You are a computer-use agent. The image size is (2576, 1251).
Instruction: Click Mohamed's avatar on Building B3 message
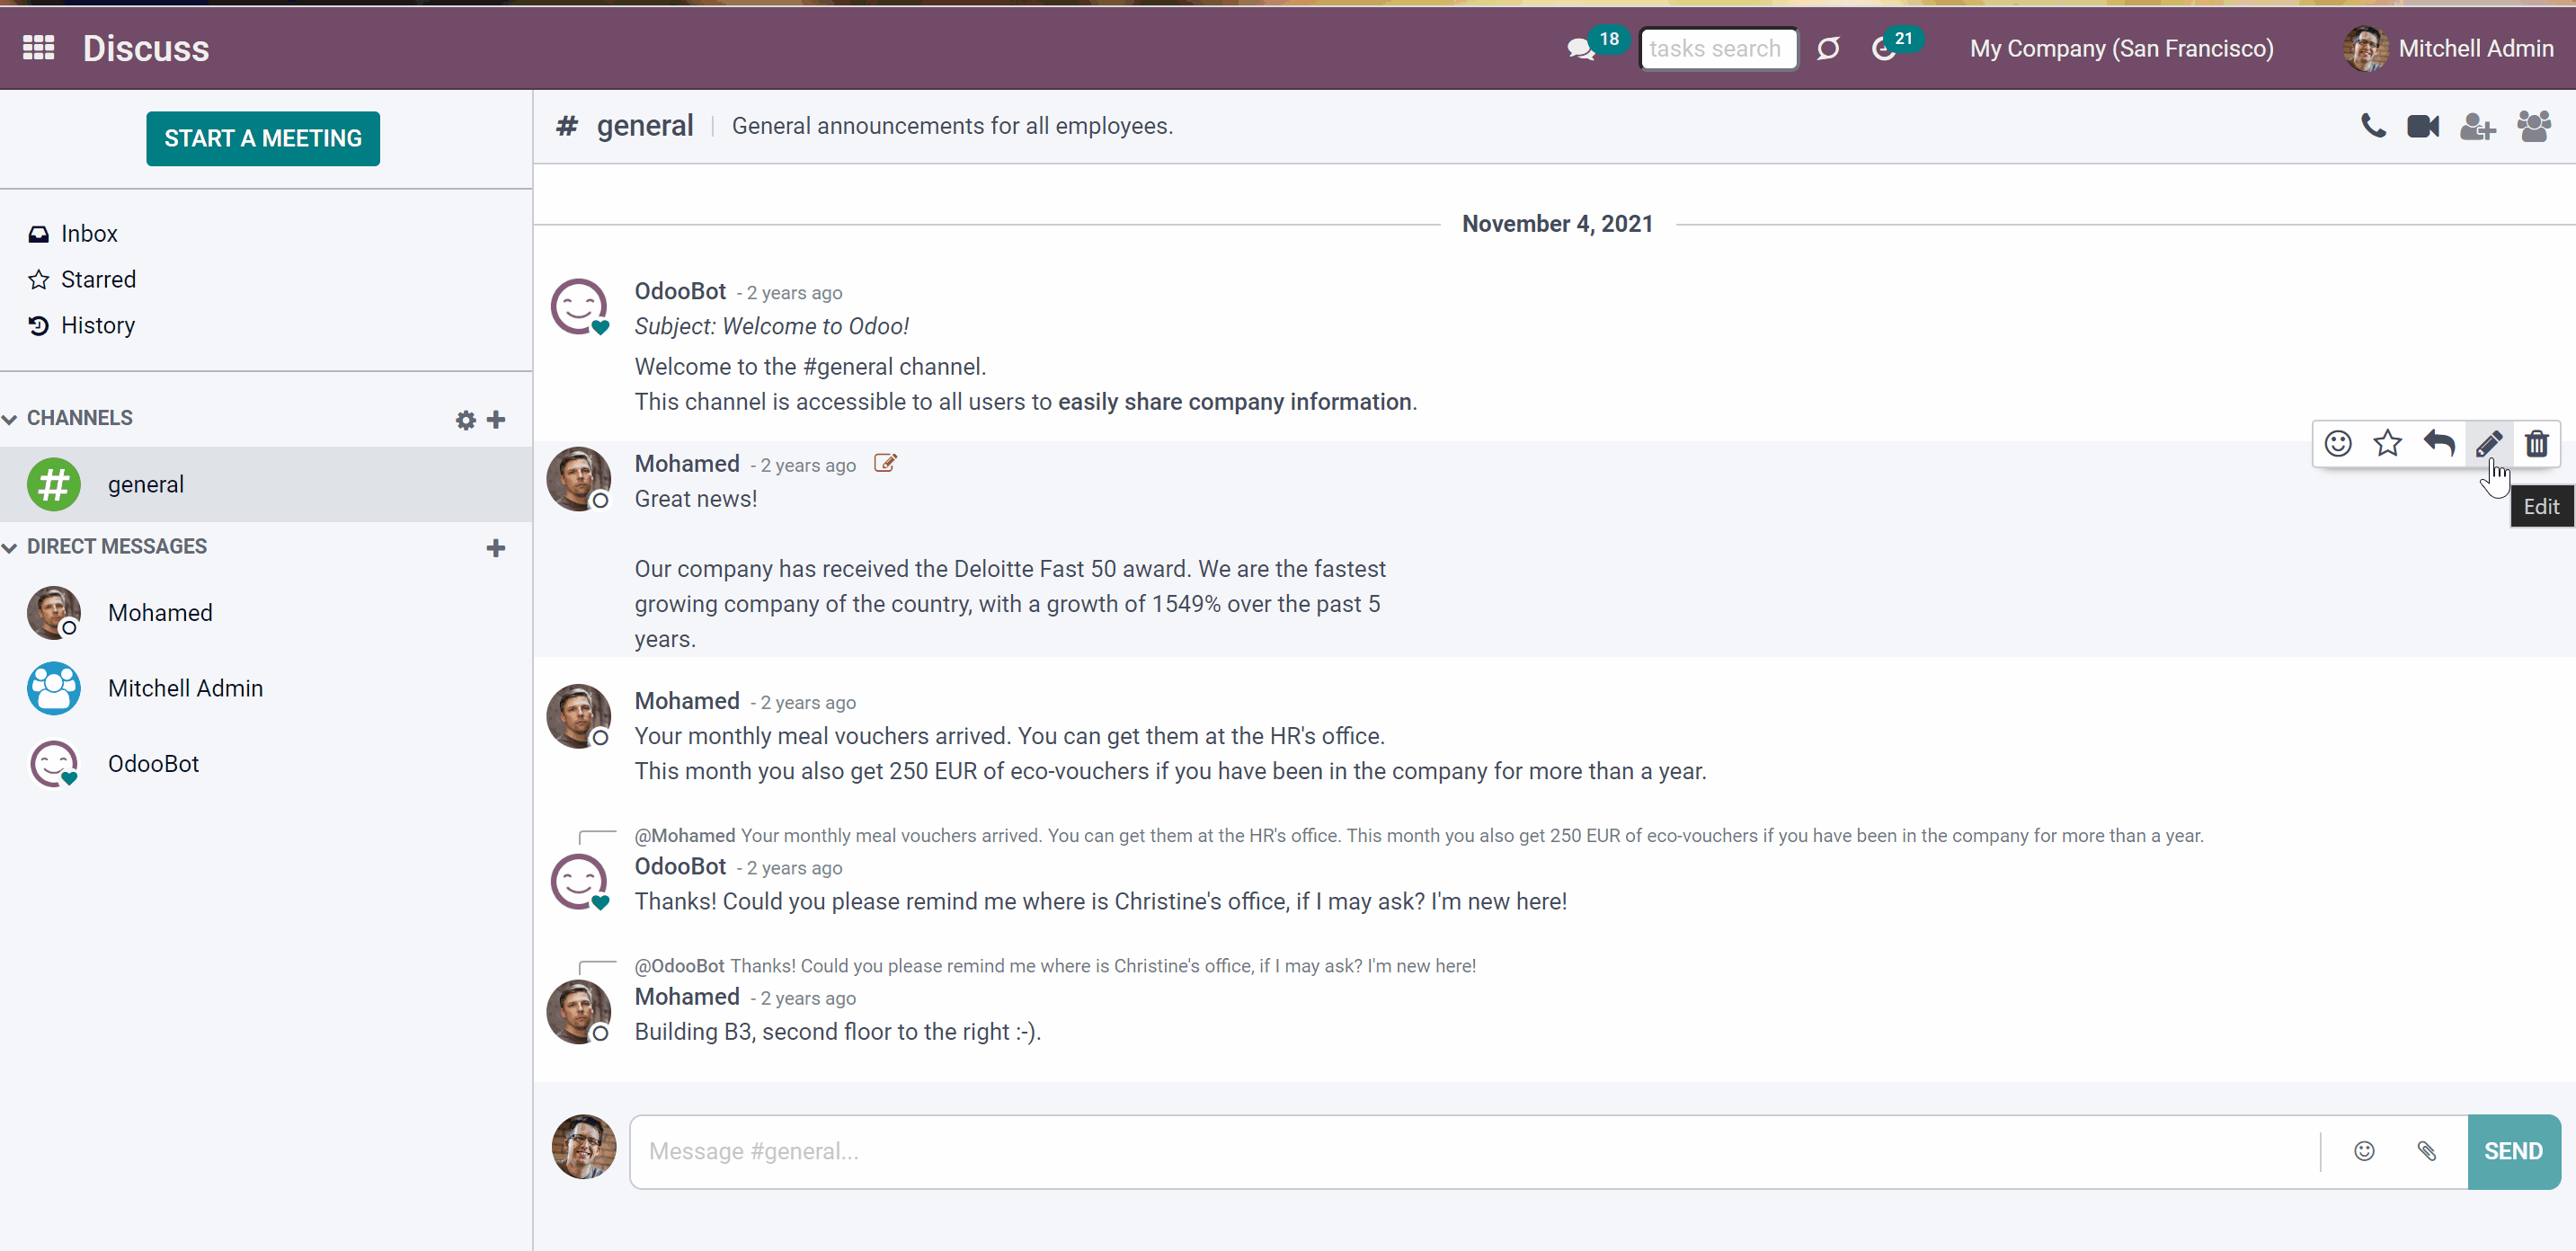pyautogui.click(x=579, y=1012)
